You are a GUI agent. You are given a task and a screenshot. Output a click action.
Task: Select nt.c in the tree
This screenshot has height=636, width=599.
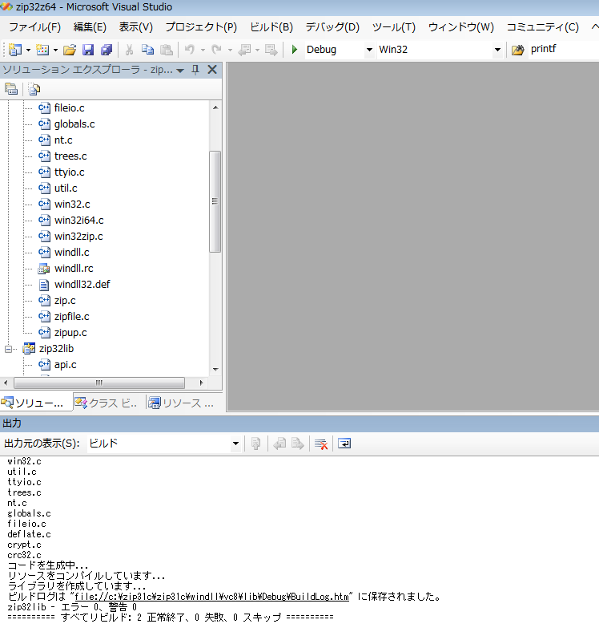(x=63, y=140)
